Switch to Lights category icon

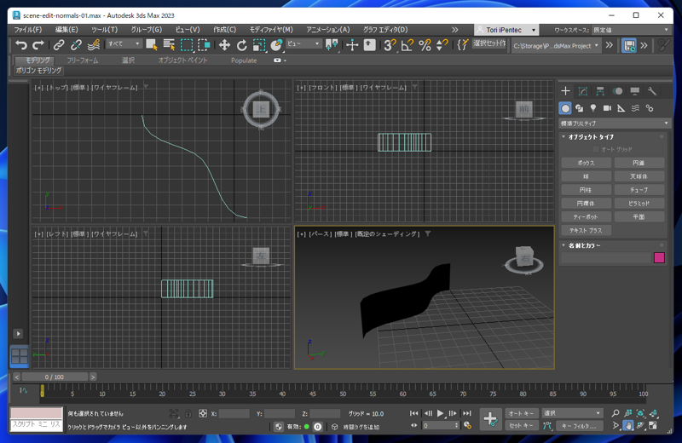(593, 108)
